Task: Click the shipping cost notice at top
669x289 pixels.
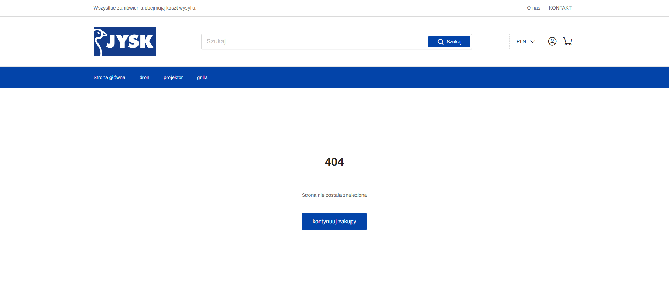Action: (x=145, y=8)
